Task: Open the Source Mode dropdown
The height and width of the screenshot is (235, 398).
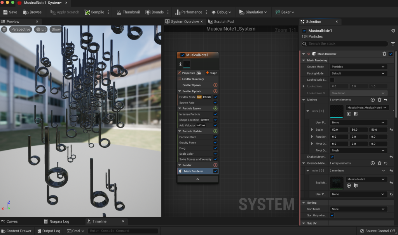Action: pos(358,67)
